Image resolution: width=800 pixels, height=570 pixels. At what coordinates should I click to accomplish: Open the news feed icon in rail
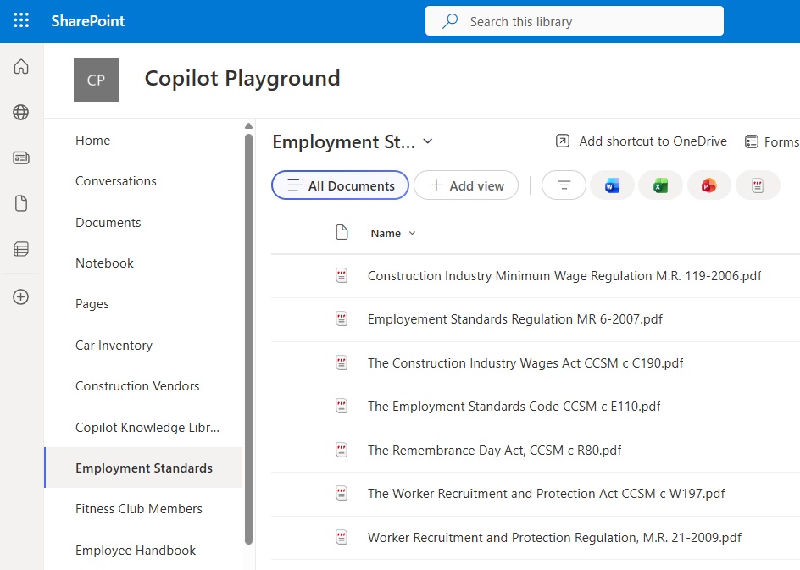21,158
